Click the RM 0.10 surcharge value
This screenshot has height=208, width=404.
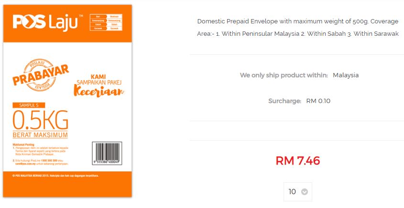coord(318,101)
